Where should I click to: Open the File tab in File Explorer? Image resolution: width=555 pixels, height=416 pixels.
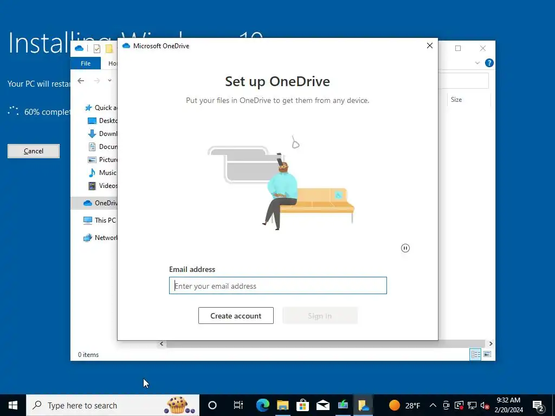coord(86,63)
